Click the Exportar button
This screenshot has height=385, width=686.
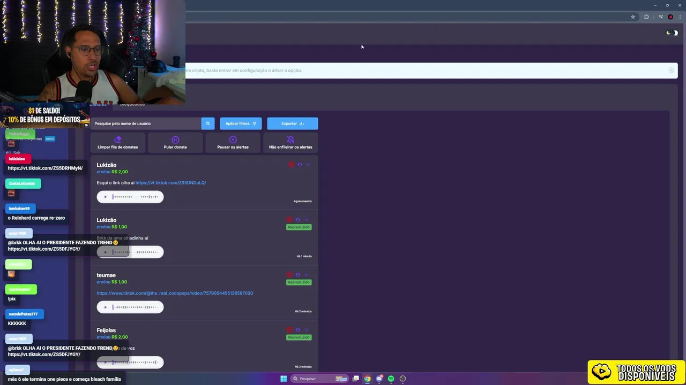coord(293,124)
